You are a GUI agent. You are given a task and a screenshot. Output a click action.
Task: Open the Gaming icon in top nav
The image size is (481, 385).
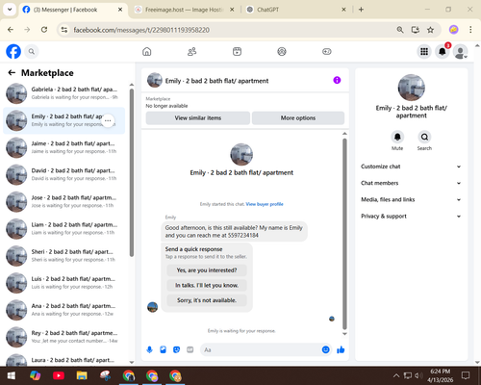[327, 51]
